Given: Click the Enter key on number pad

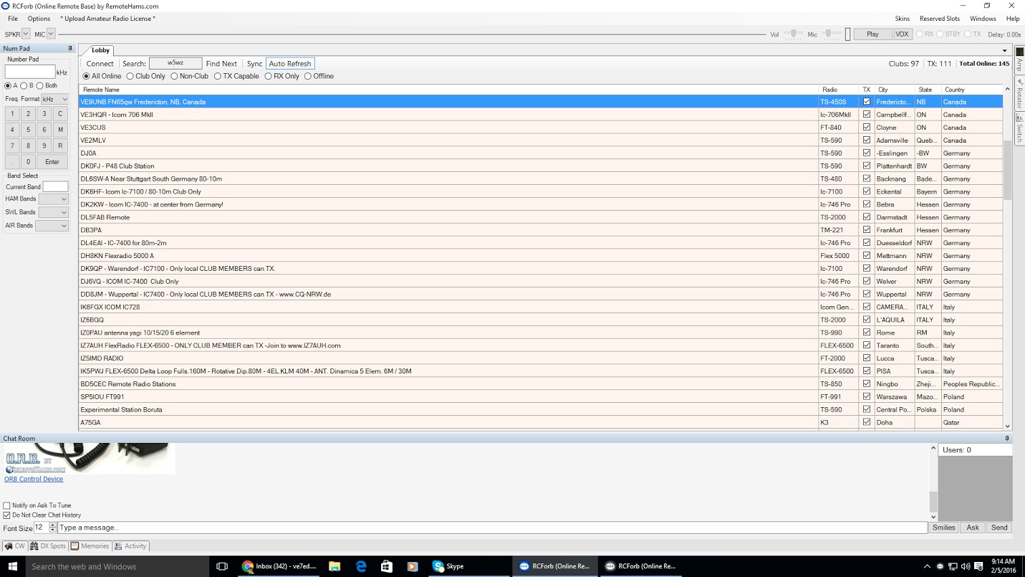Looking at the screenshot, I should (x=52, y=162).
